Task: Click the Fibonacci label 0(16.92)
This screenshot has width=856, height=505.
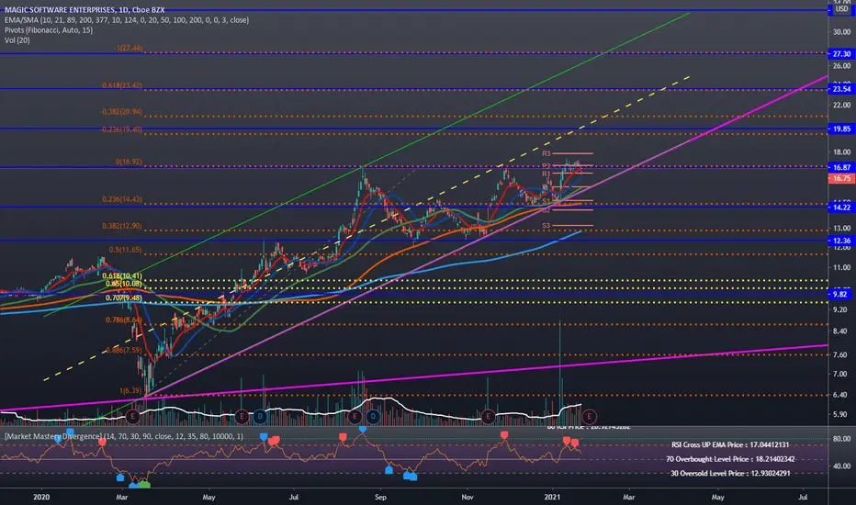Action: coord(129,163)
